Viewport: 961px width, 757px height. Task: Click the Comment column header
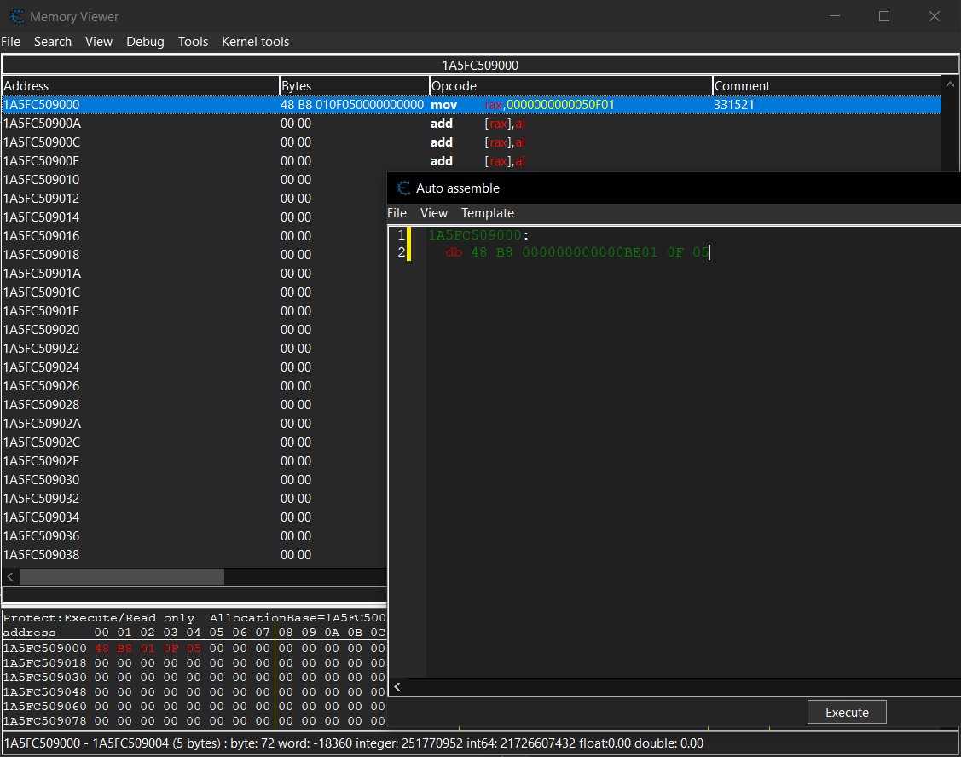[742, 85]
